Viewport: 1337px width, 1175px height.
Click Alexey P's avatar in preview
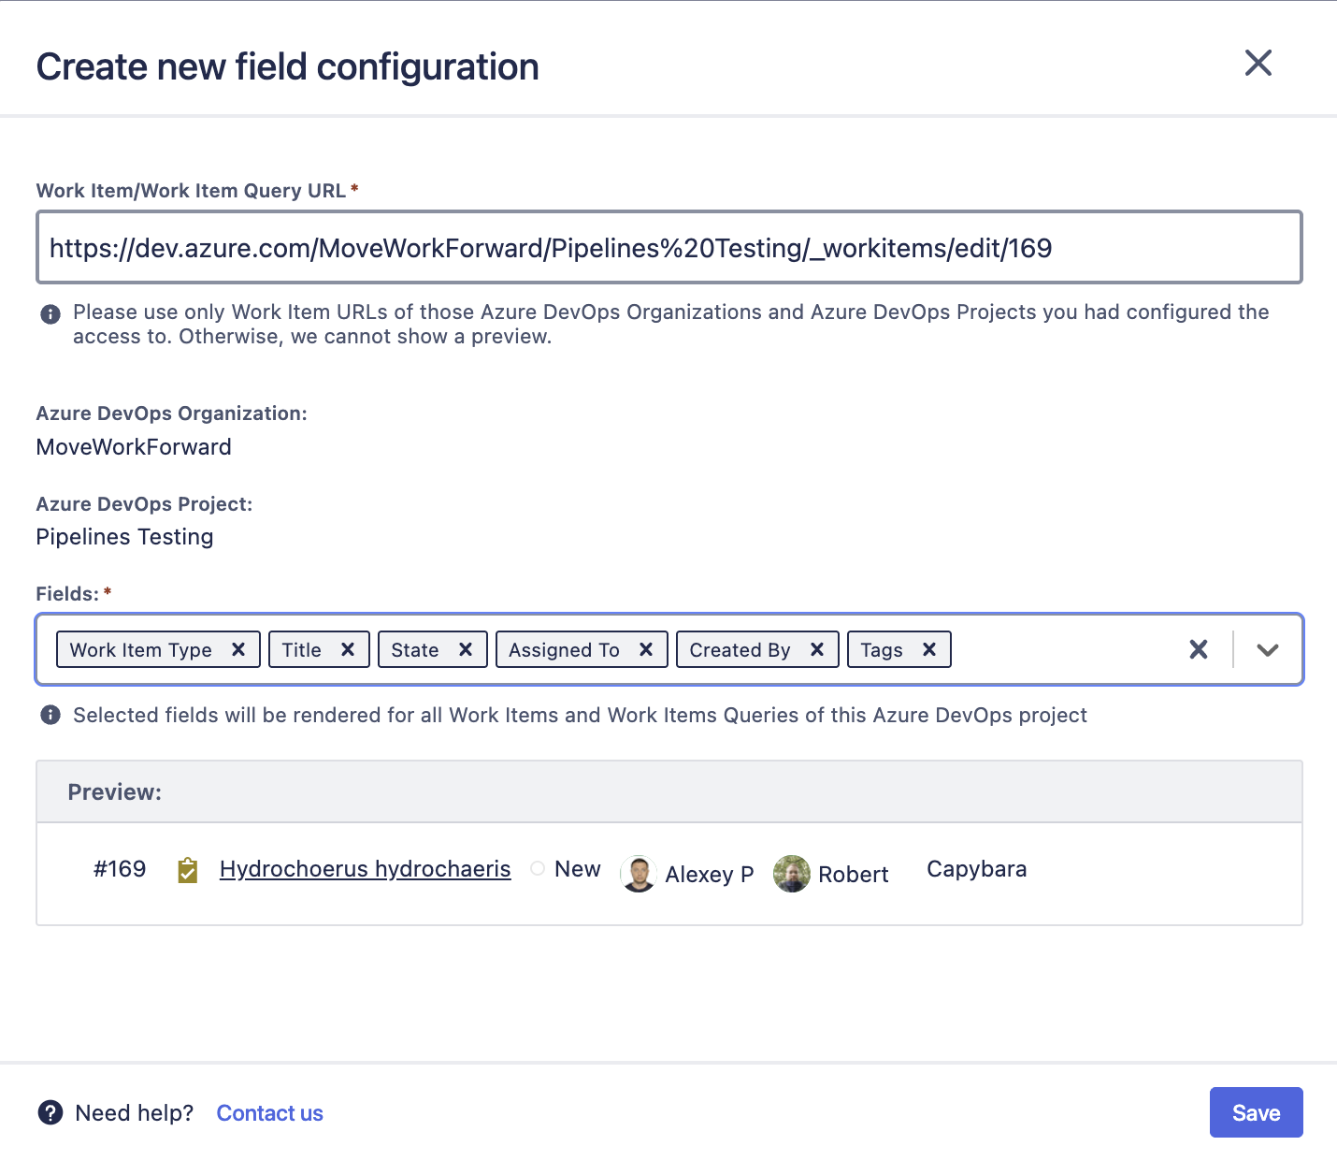point(639,874)
